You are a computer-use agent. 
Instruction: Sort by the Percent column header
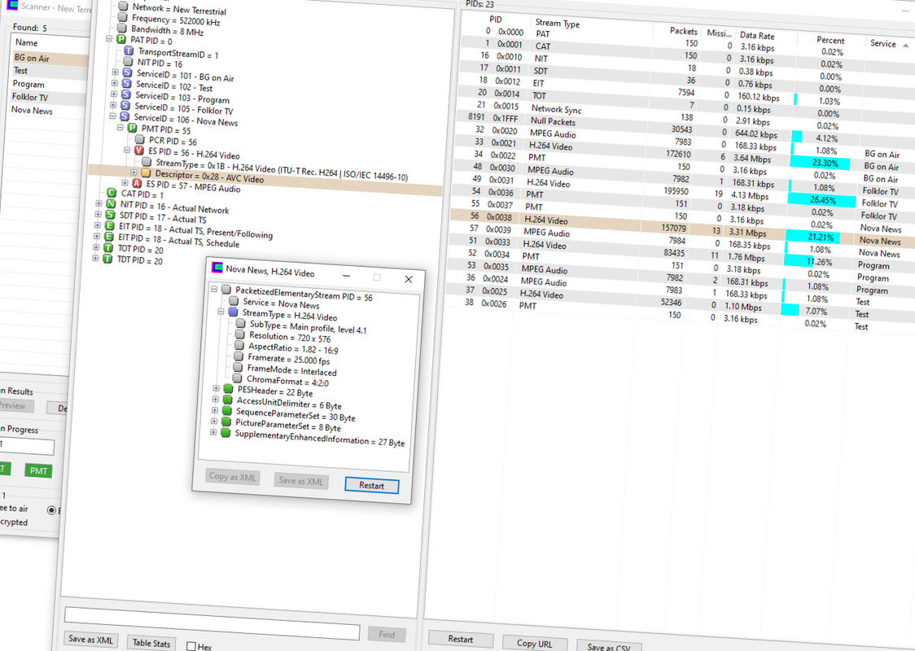click(x=830, y=40)
